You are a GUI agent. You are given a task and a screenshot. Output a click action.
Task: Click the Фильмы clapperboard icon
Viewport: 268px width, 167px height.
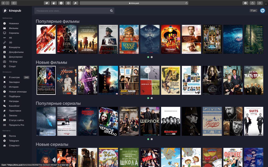(5, 28)
